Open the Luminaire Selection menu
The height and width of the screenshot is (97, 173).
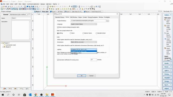33,4
